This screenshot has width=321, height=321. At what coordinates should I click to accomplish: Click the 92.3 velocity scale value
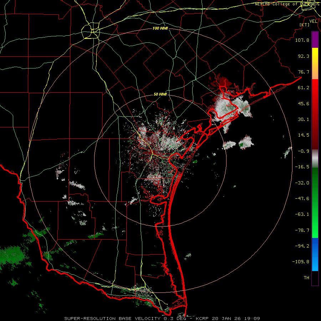pyautogui.click(x=304, y=56)
